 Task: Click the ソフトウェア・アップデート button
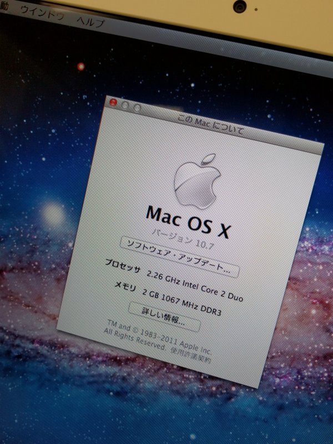(180, 257)
